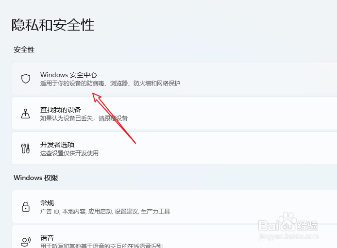Click the 语音 speech icon
Screen dimensions: 337x248
point(26,242)
